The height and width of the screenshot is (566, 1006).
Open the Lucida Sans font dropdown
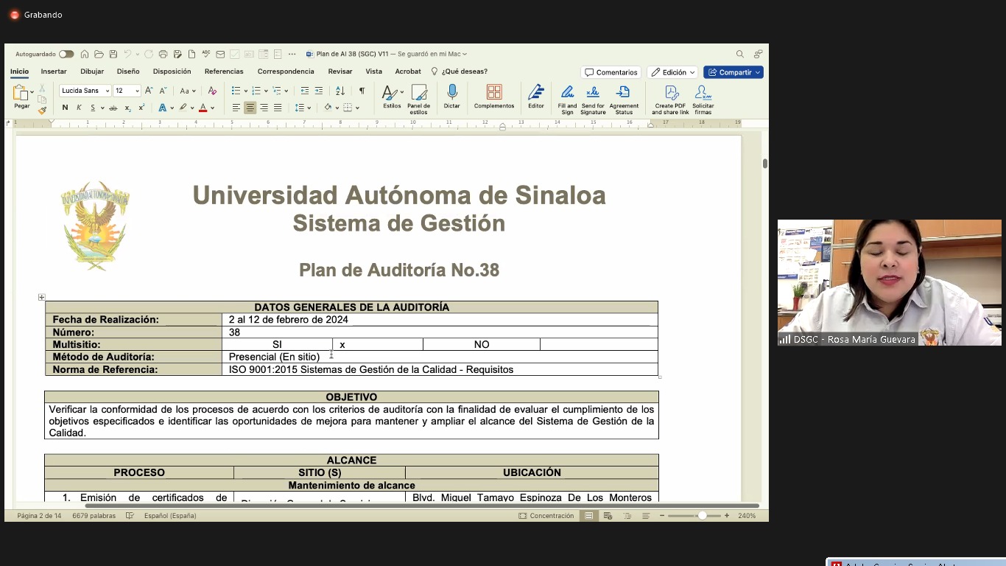coord(108,91)
